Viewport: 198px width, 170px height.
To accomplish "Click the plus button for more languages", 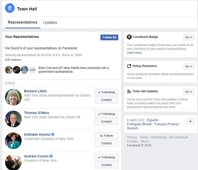I will tap(190, 121).
